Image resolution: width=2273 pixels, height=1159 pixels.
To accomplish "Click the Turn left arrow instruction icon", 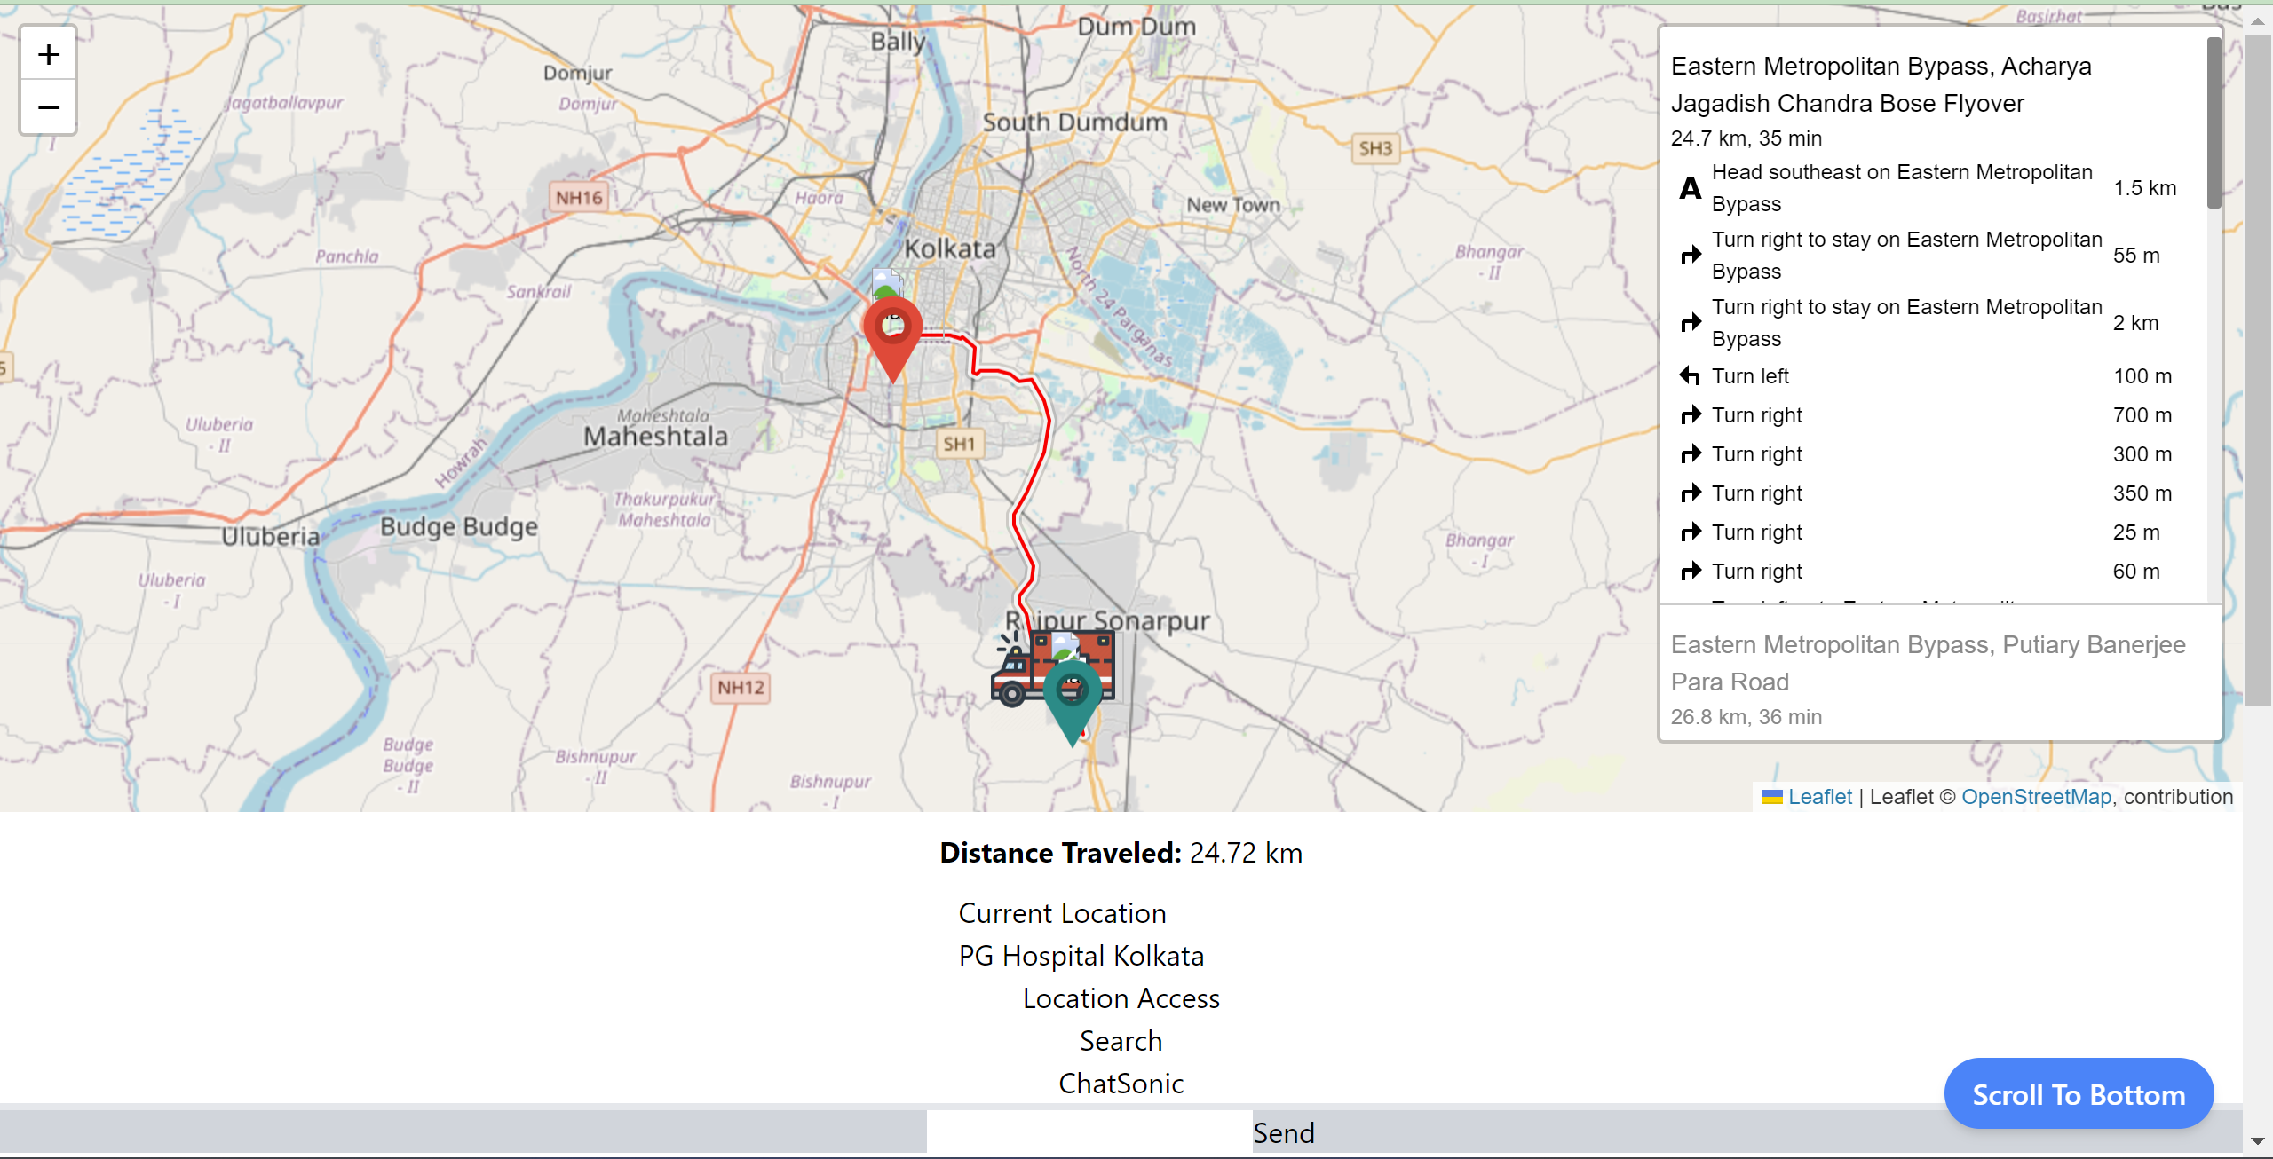I will click(x=1690, y=376).
